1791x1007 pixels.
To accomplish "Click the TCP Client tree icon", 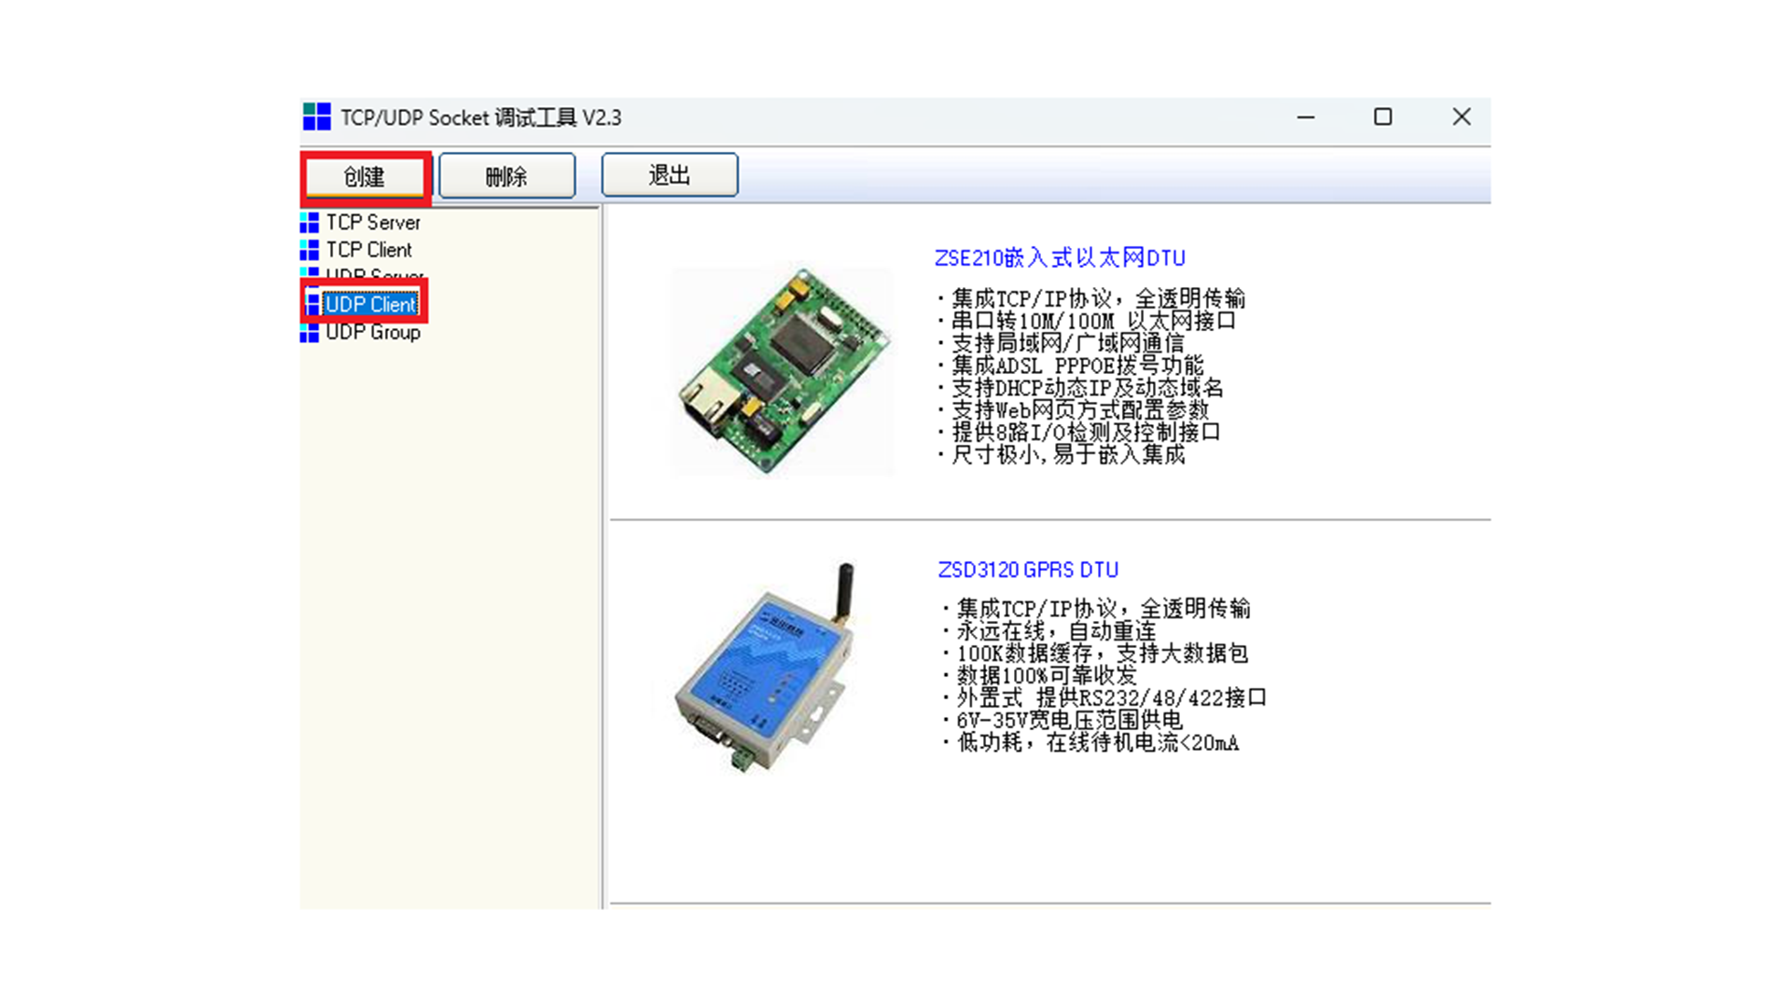I will tap(309, 250).
